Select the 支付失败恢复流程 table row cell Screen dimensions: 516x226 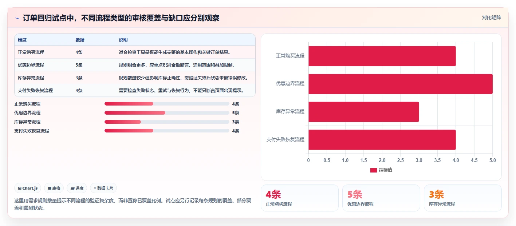[x=35, y=91]
